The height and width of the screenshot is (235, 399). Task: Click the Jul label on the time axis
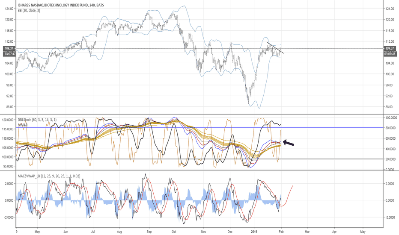click(93, 232)
